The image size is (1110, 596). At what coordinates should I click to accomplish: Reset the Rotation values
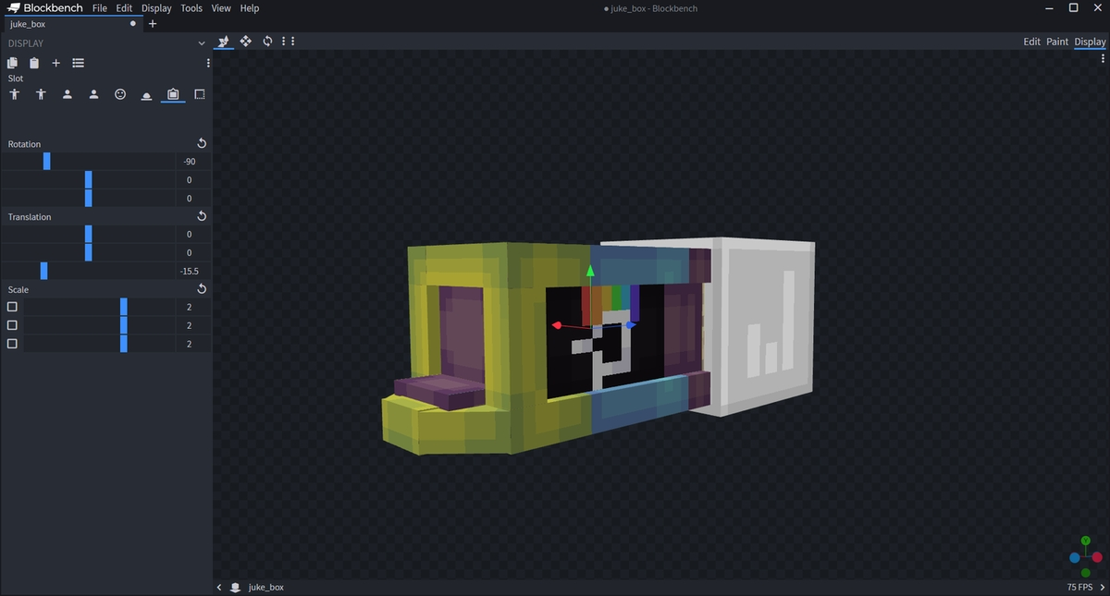tap(202, 144)
